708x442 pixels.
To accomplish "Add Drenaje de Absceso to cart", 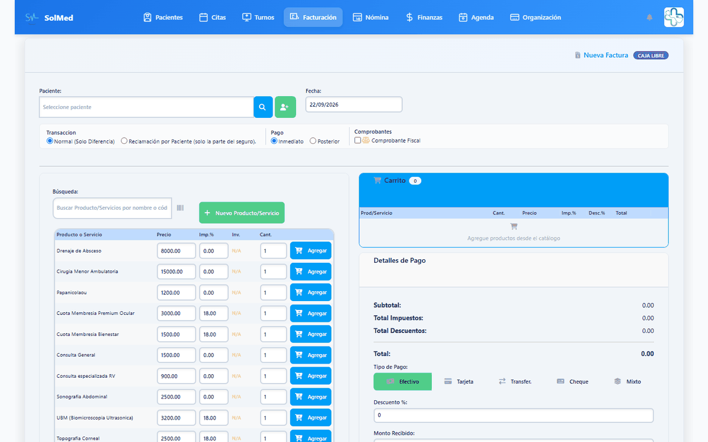I will point(311,250).
